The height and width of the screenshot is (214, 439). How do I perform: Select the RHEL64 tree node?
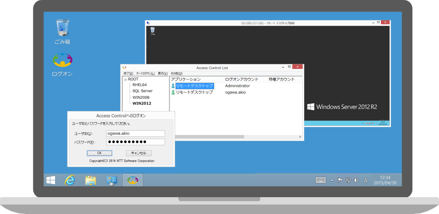[140, 85]
